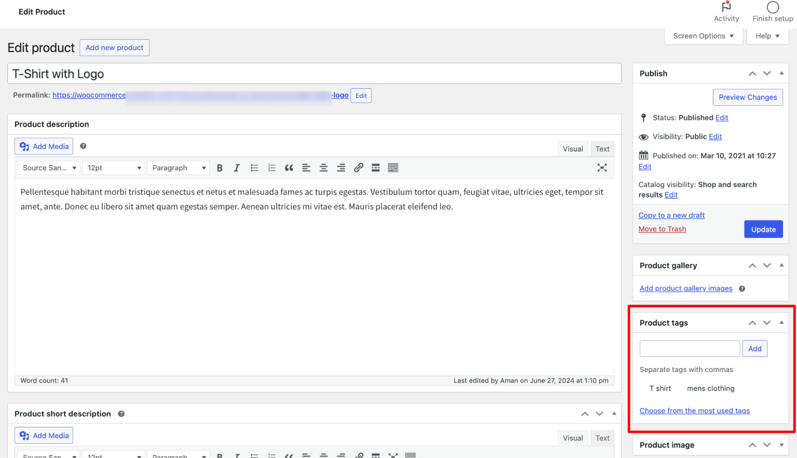The image size is (797, 458).
Task: Switch short description to Visual tab
Action: (573, 438)
